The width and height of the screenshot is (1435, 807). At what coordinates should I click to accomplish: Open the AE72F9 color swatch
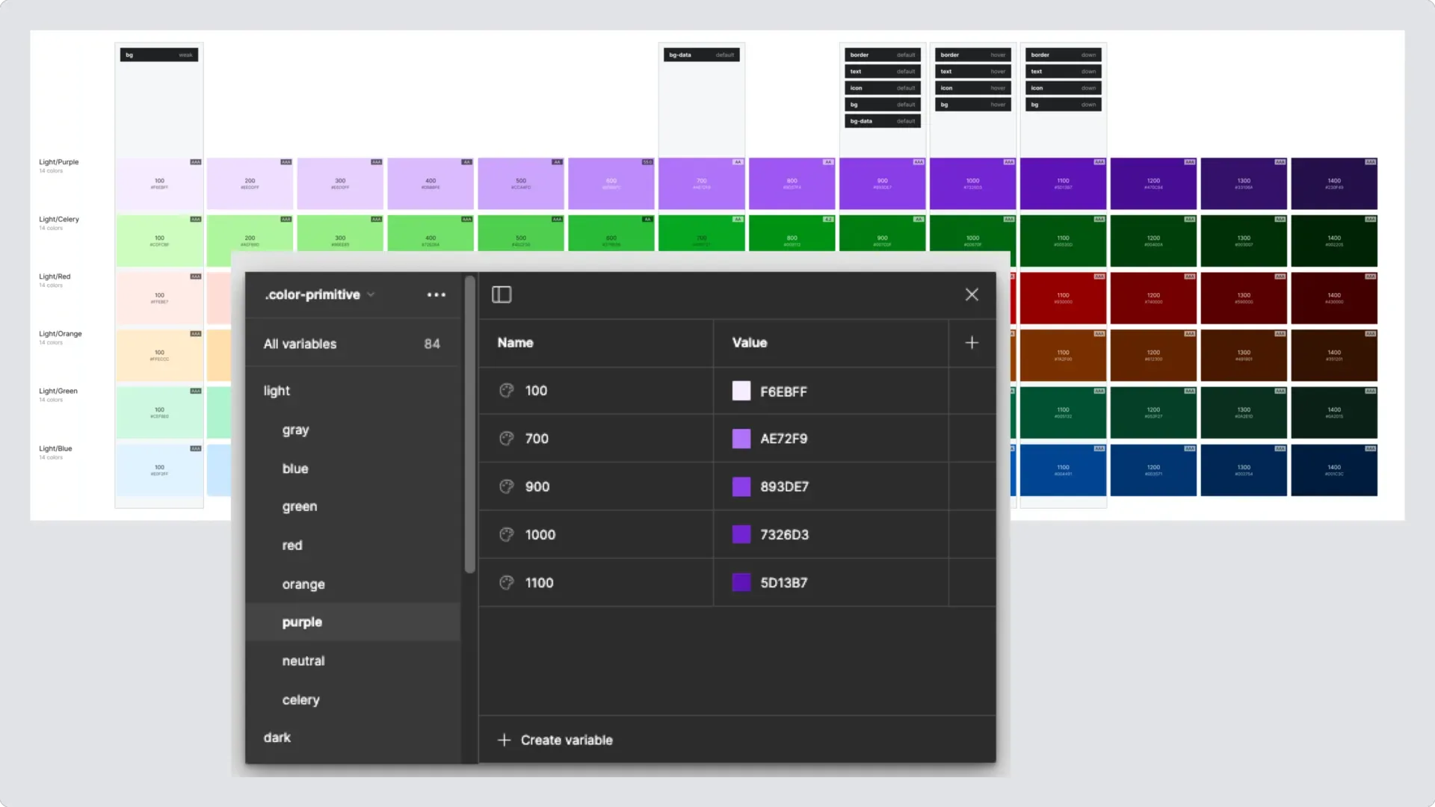tap(741, 439)
